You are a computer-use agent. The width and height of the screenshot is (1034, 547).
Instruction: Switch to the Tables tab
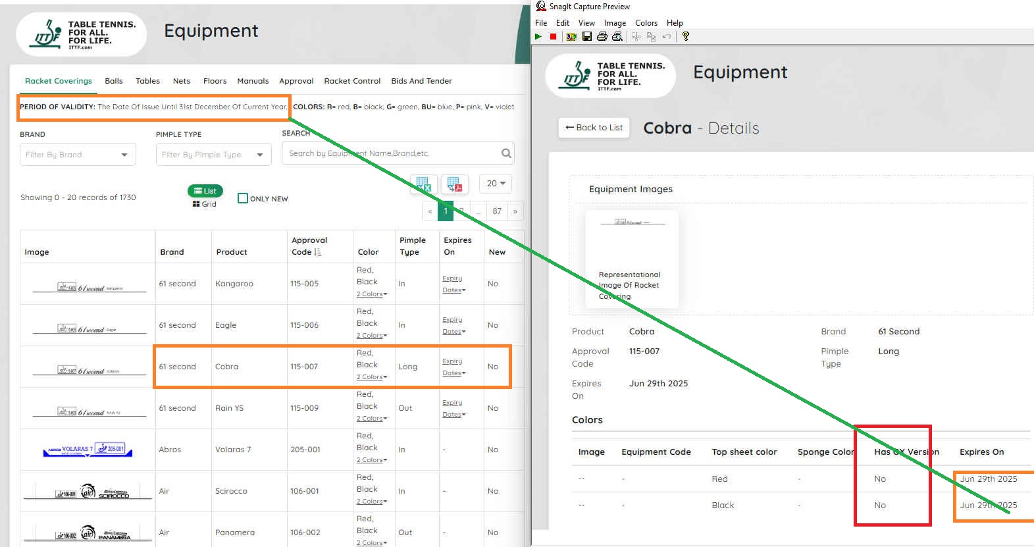(x=147, y=81)
